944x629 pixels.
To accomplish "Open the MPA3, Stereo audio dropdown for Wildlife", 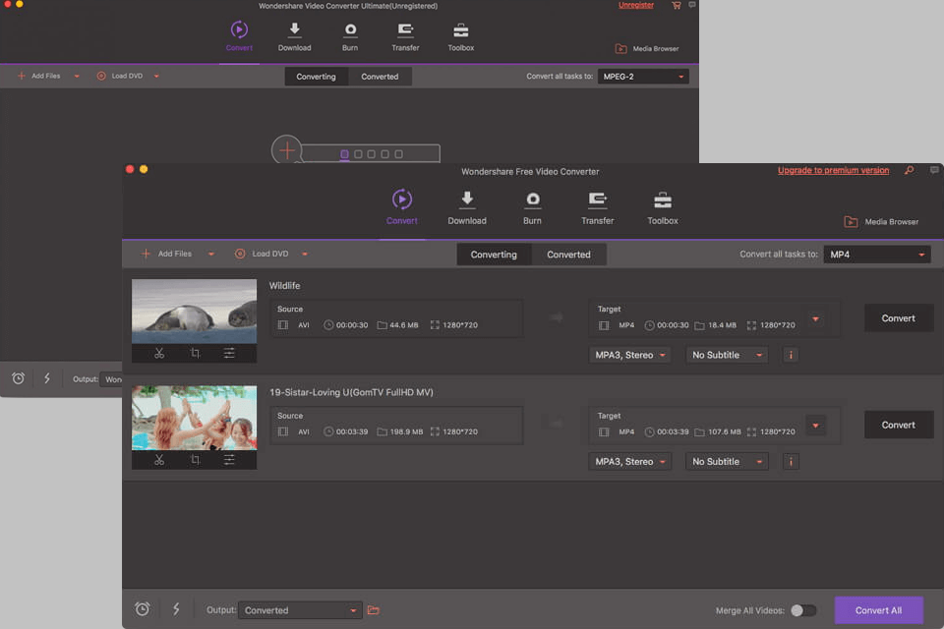I will tap(630, 355).
